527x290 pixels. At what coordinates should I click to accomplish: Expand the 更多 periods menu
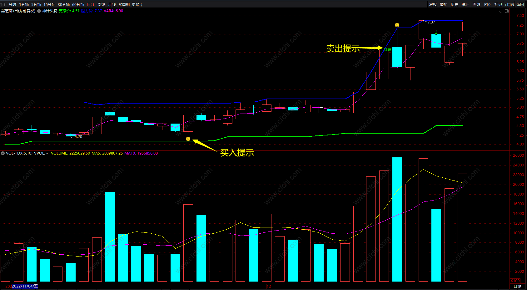click(137, 5)
